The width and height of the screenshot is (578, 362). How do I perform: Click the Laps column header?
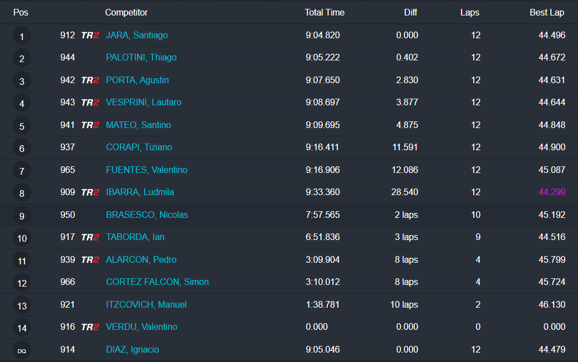click(469, 12)
